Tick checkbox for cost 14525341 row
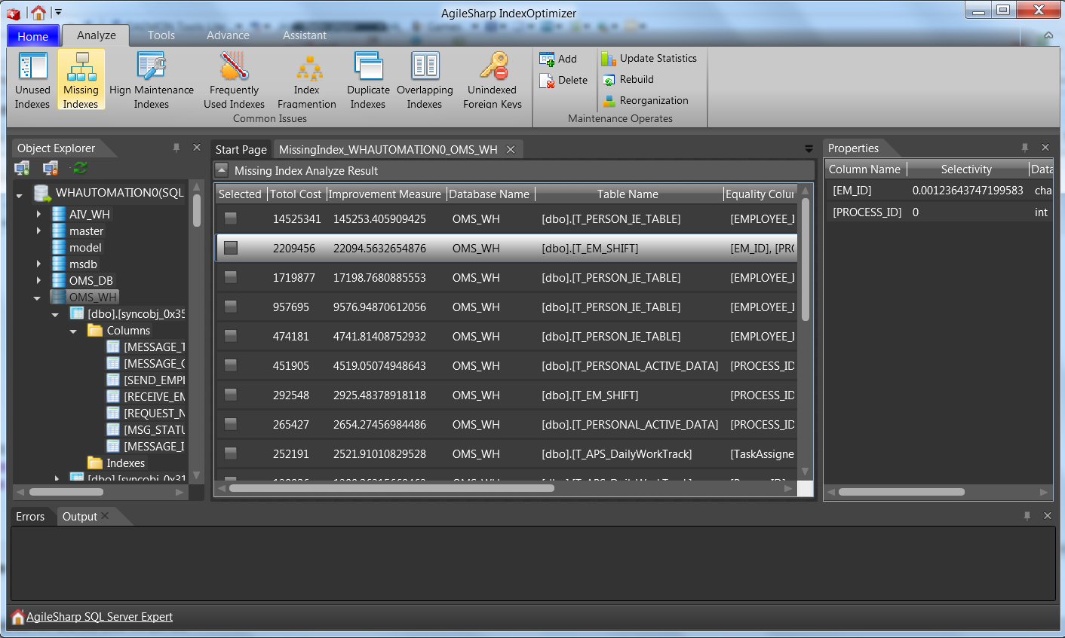 pos(231,218)
